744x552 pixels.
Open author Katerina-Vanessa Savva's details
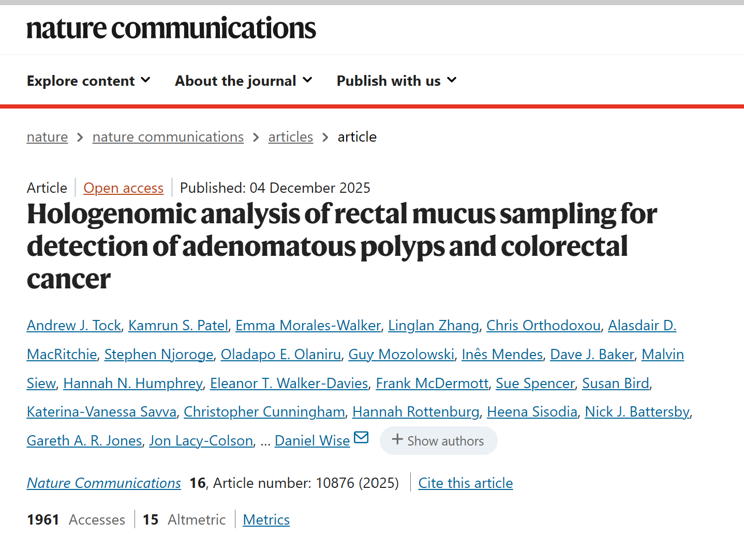(x=101, y=412)
